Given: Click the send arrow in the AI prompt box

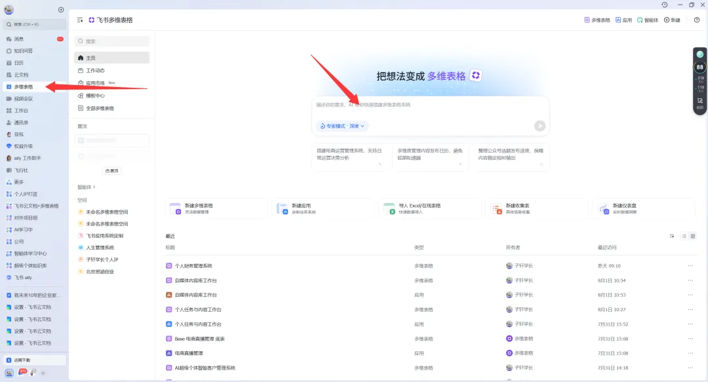Looking at the screenshot, I should tap(540, 126).
